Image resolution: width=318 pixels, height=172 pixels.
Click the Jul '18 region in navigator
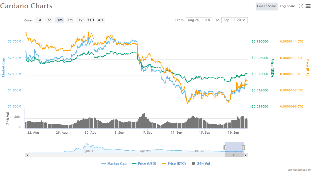[x=200, y=151]
